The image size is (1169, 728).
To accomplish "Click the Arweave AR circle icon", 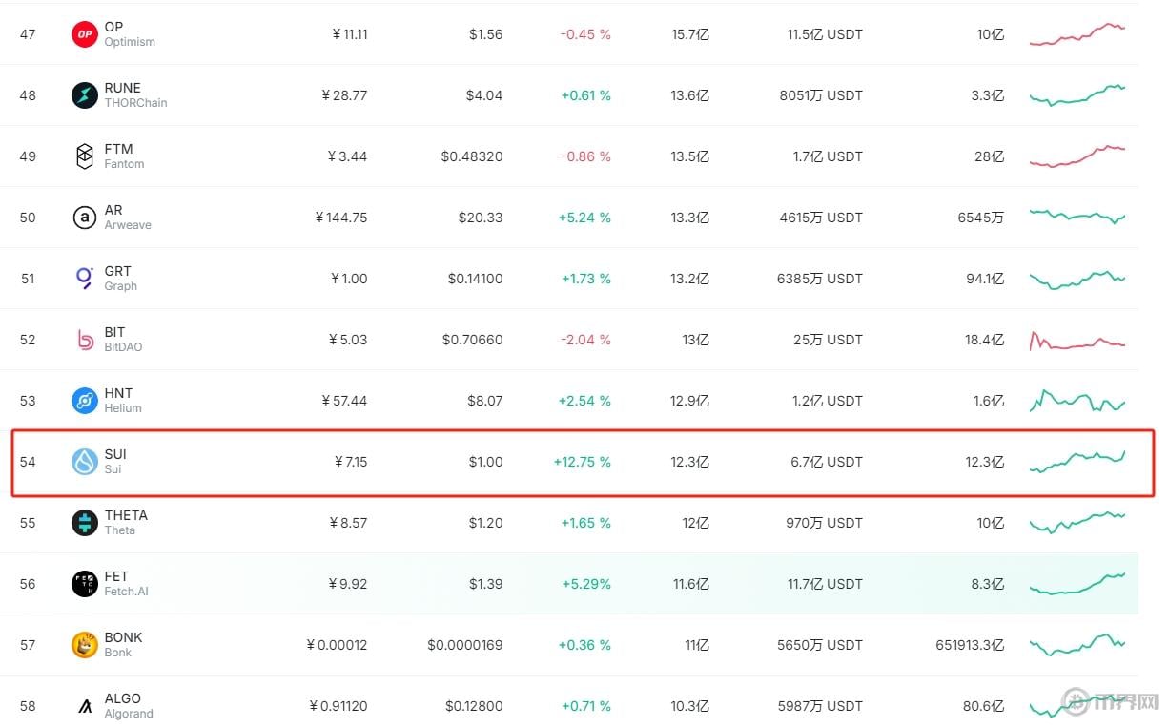I will tap(85, 218).
